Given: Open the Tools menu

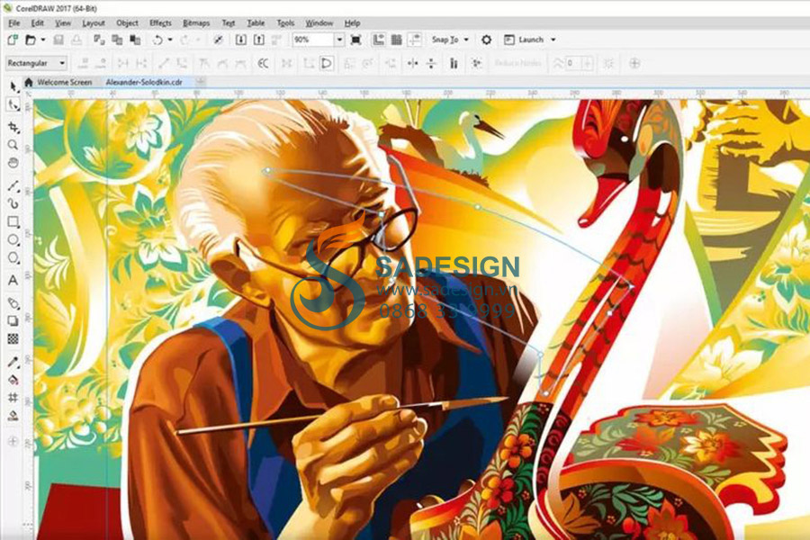Looking at the screenshot, I should coord(285,23).
